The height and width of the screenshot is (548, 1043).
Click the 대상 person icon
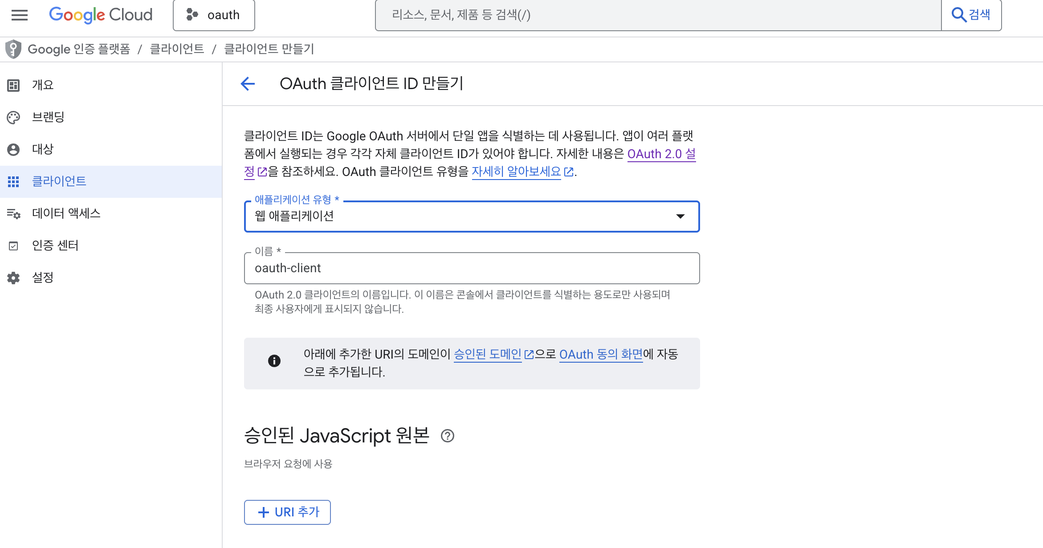[x=13, y=149]
